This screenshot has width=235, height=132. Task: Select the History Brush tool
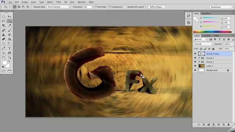[x=10, y=35]
